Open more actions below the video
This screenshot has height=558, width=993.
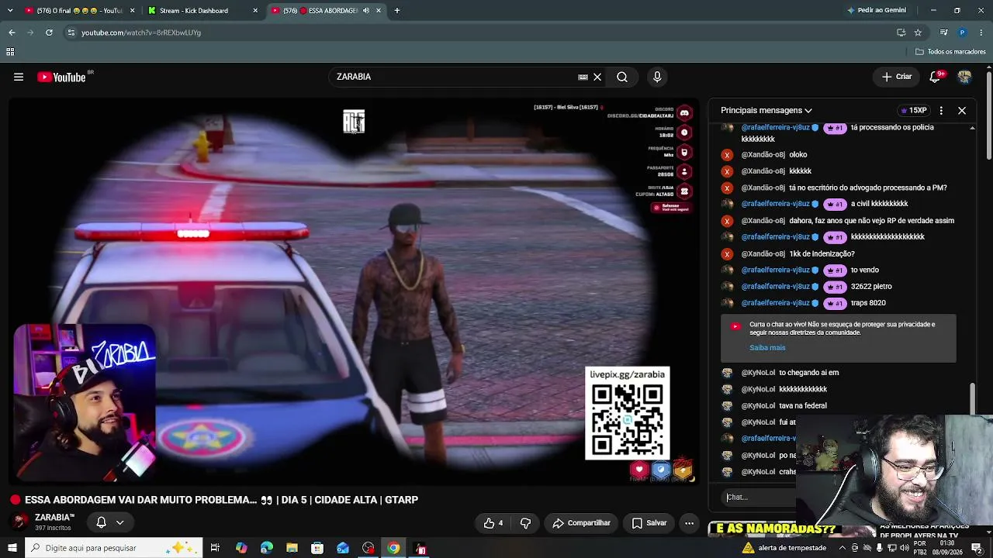[689, 523]
